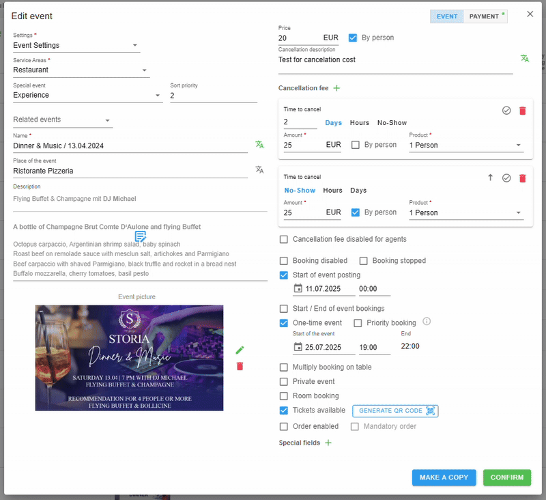Expand the Related events dropdown
The image size is (546, 500).
tap(63, 120)
